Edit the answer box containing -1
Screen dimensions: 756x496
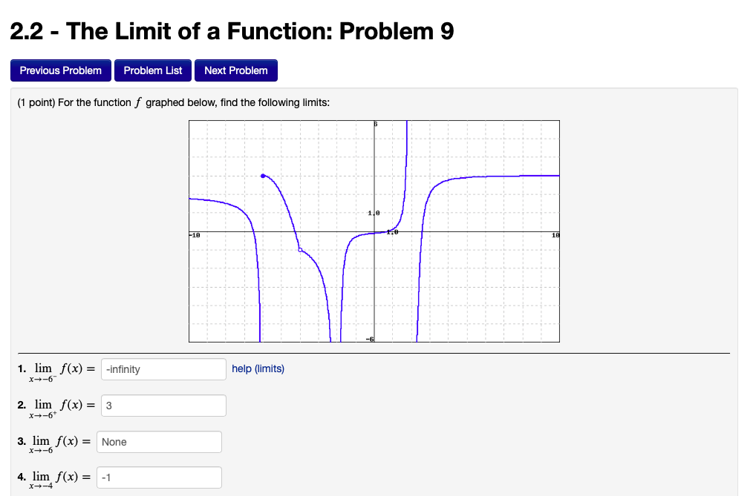(x=159, y=477)
